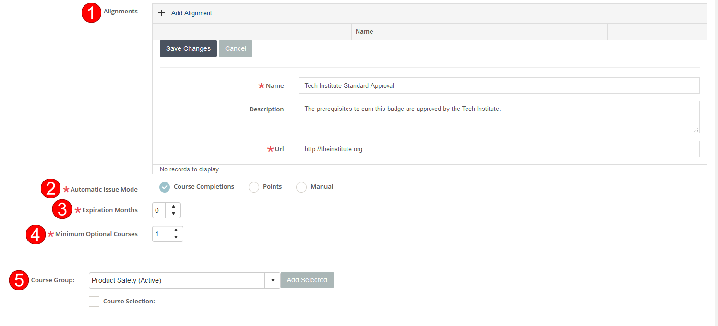The height and width of the screenshot is (326, 718).
Task: Increase Minimum Optional Courses value
Action: [176, 230]
